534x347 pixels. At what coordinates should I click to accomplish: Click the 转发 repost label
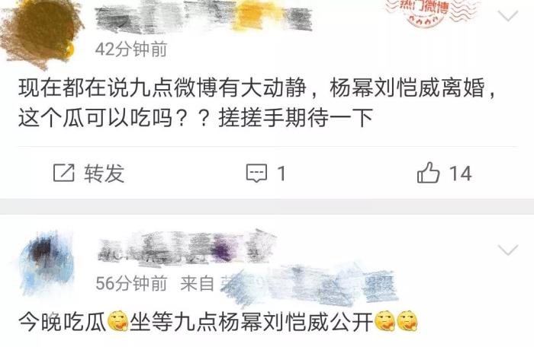coord(105,173)
